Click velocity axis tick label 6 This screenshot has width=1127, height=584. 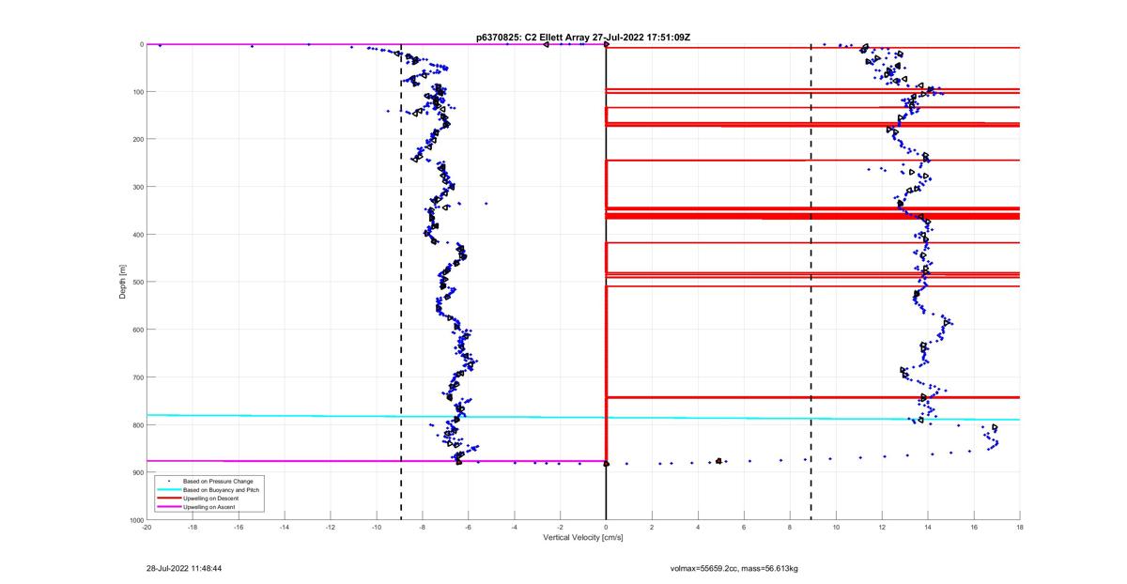pyautogui.click(x=744, y=528)
